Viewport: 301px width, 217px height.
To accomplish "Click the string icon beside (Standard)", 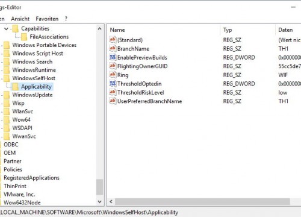I will (113, 40).
